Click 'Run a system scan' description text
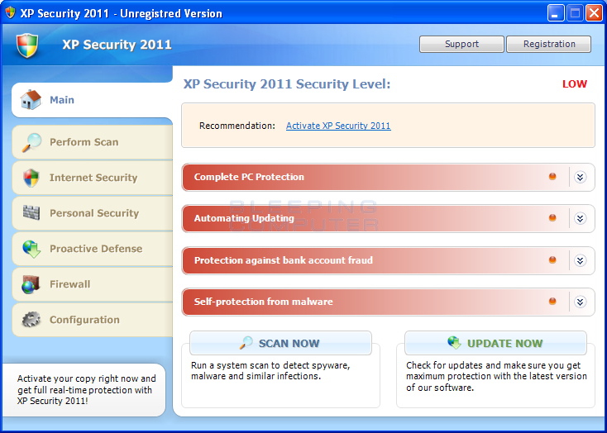The width and height of the screenshot is (607, 433). 270,371
